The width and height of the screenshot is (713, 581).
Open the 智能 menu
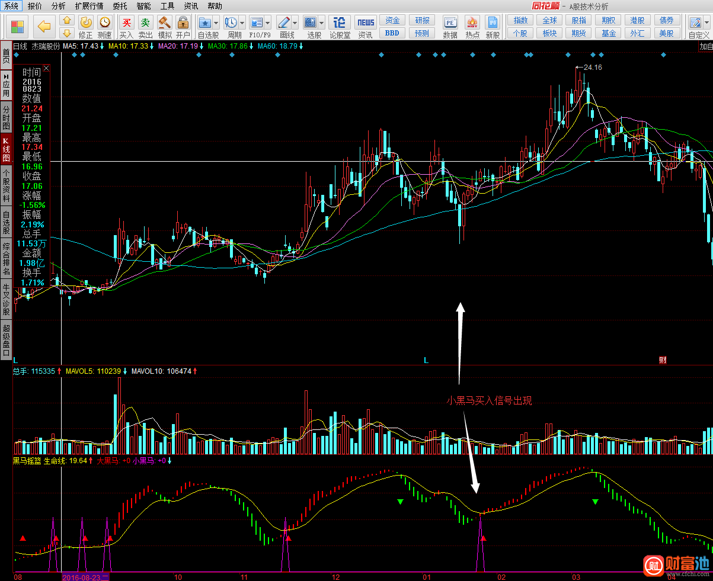pyautogui.click(x=143, y=6)
